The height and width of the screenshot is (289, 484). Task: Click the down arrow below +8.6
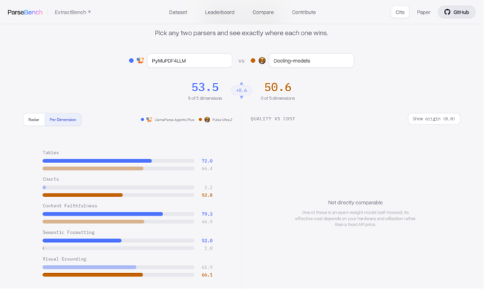click(241, 97)
